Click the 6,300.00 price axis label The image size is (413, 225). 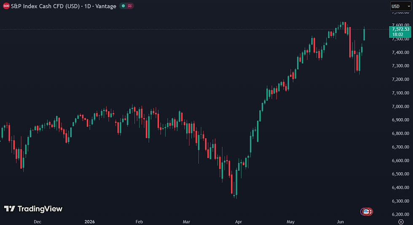[x=400, y=201]
